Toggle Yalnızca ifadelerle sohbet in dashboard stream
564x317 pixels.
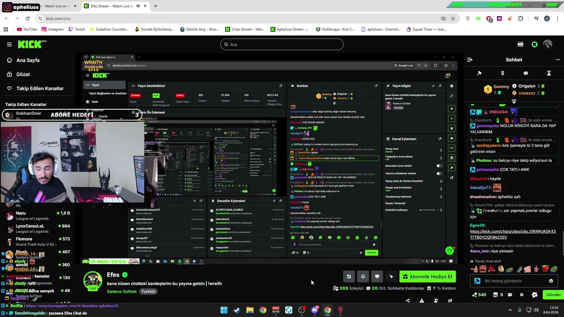(439, 173)
